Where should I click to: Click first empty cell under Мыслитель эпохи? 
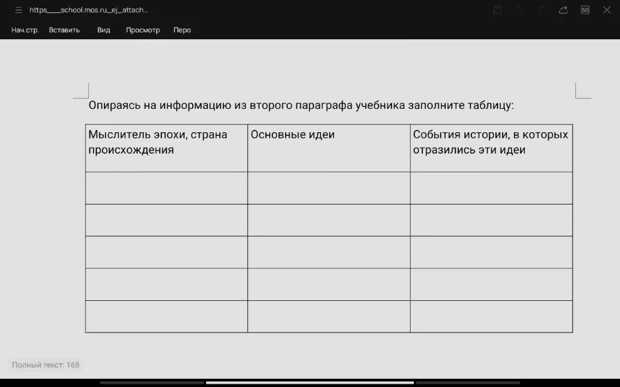click(167, 188)
